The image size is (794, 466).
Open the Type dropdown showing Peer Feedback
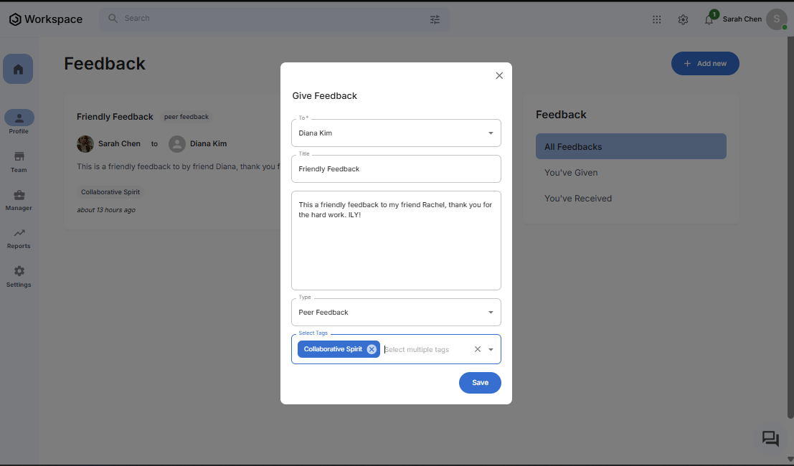click(491, 313)
